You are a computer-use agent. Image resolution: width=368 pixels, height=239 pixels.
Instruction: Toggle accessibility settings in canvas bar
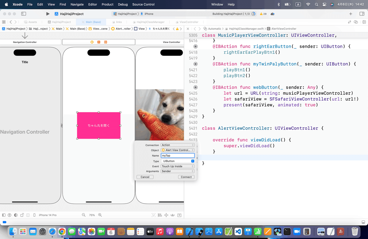tap(10, 215)
